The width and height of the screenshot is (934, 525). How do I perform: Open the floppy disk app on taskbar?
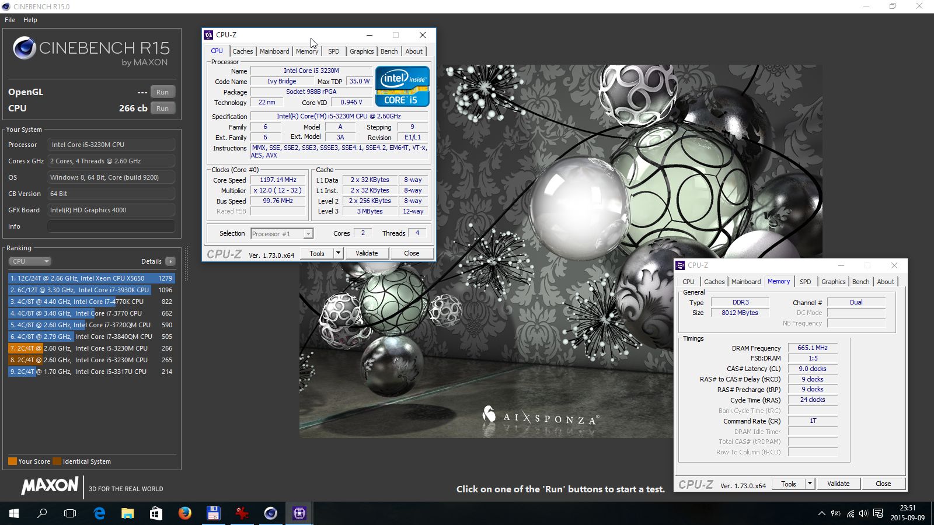coord(213,513)
